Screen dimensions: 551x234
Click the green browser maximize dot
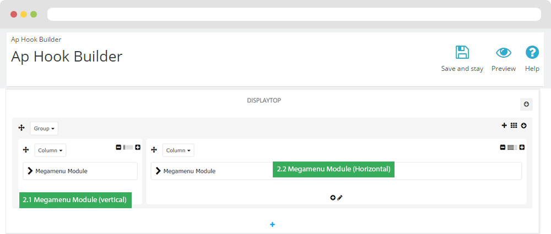point(34,14)
